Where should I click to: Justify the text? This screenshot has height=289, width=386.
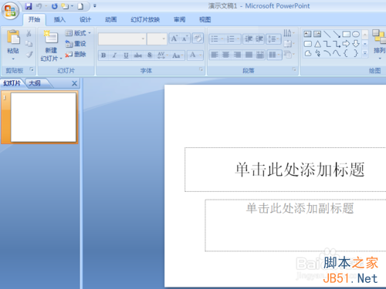pos(249,55)
